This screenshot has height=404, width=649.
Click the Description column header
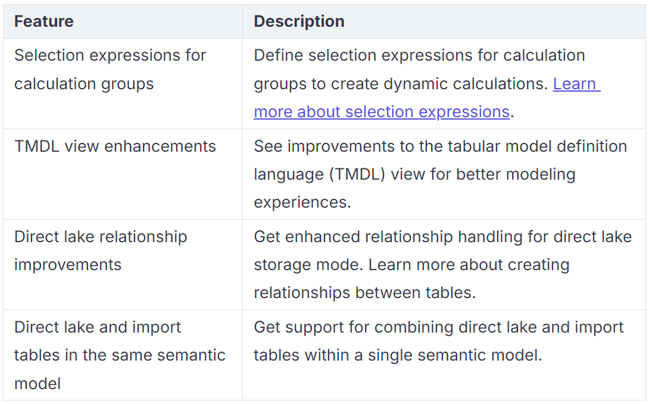[x=299, y=21]
